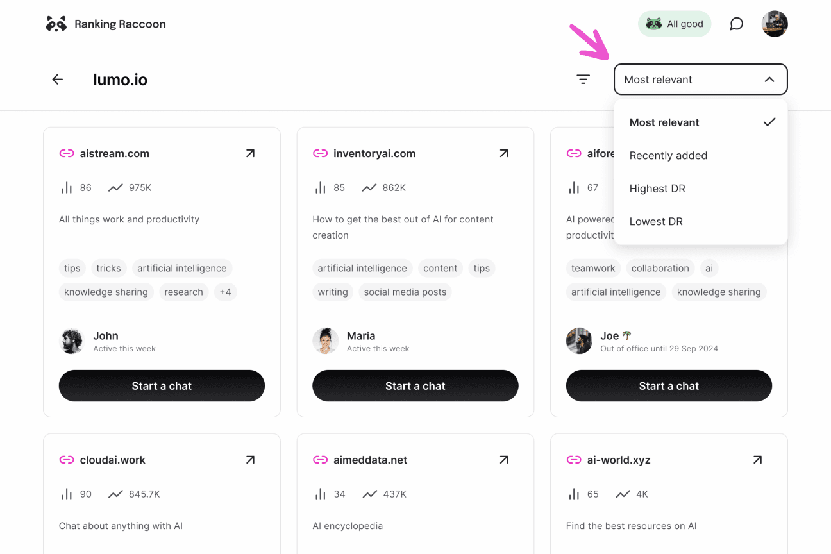The width and height of the screenshot is (831, 554).
Task: Open the chat bubble icon in the header
Action: tap(736, 24)
